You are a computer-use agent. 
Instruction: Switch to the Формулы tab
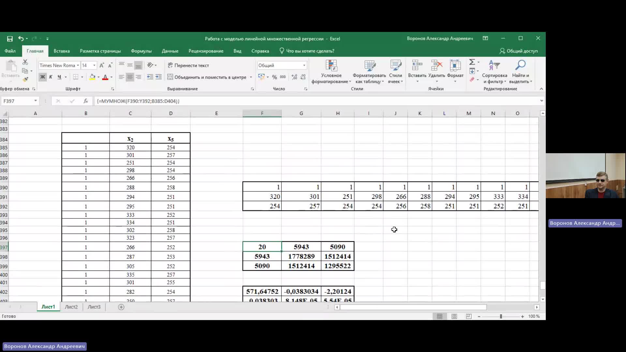coord(141,51)
